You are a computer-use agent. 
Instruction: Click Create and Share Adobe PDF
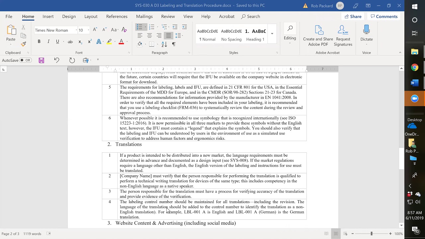pos(318,36)
